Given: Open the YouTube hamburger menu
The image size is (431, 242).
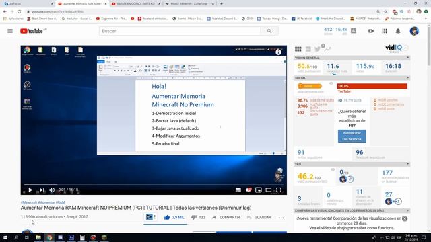Looking at the screenshot, I should (10, 31).
